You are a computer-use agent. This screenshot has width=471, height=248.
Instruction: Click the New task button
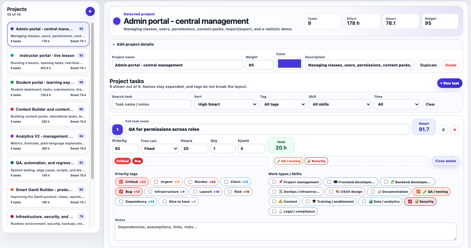pyautogui.click(x=450, y=83)
